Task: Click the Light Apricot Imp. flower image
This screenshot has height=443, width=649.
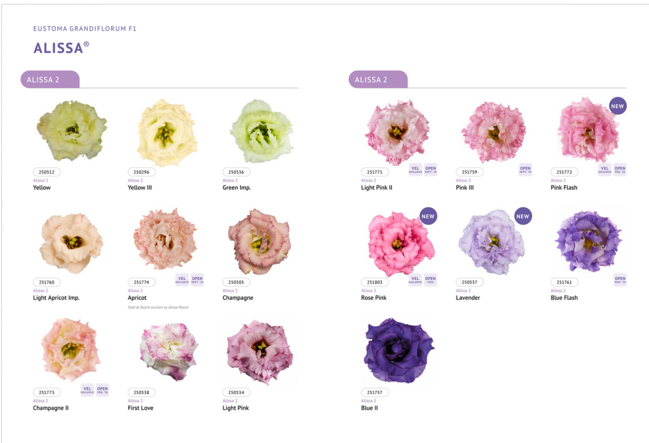Action: pyautogui.click(x=71, y=243)
